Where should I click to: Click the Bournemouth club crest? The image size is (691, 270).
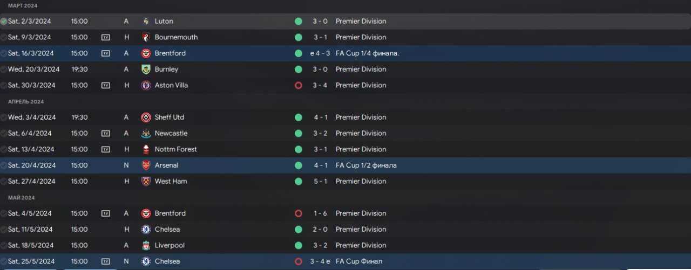(146, 37)
